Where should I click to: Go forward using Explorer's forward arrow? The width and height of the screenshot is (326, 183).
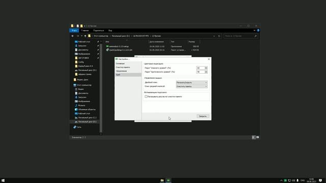coord(77,36)
